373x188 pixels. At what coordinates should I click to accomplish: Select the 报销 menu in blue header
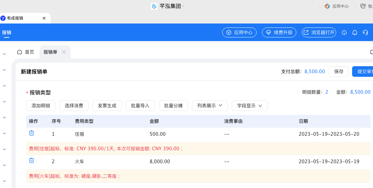click(x=7, y=32)
